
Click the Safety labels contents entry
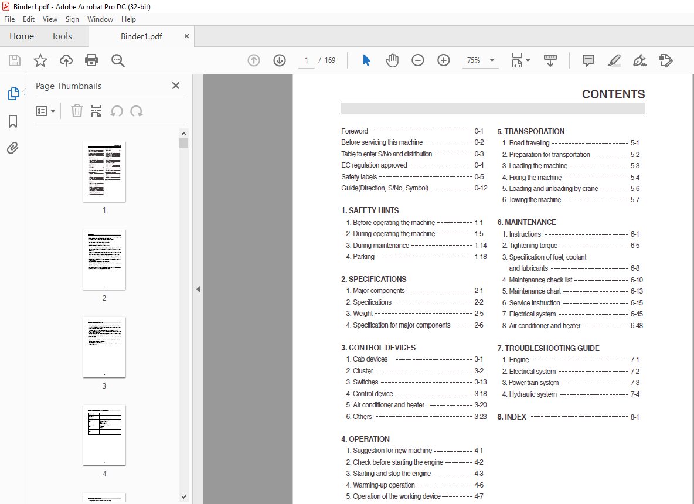412,176
